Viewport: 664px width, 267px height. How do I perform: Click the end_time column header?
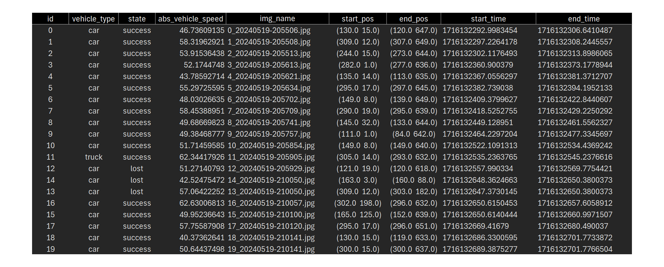coord(584,19)
